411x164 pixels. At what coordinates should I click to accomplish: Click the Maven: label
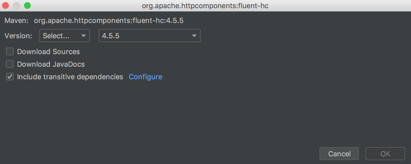[16, 21]
